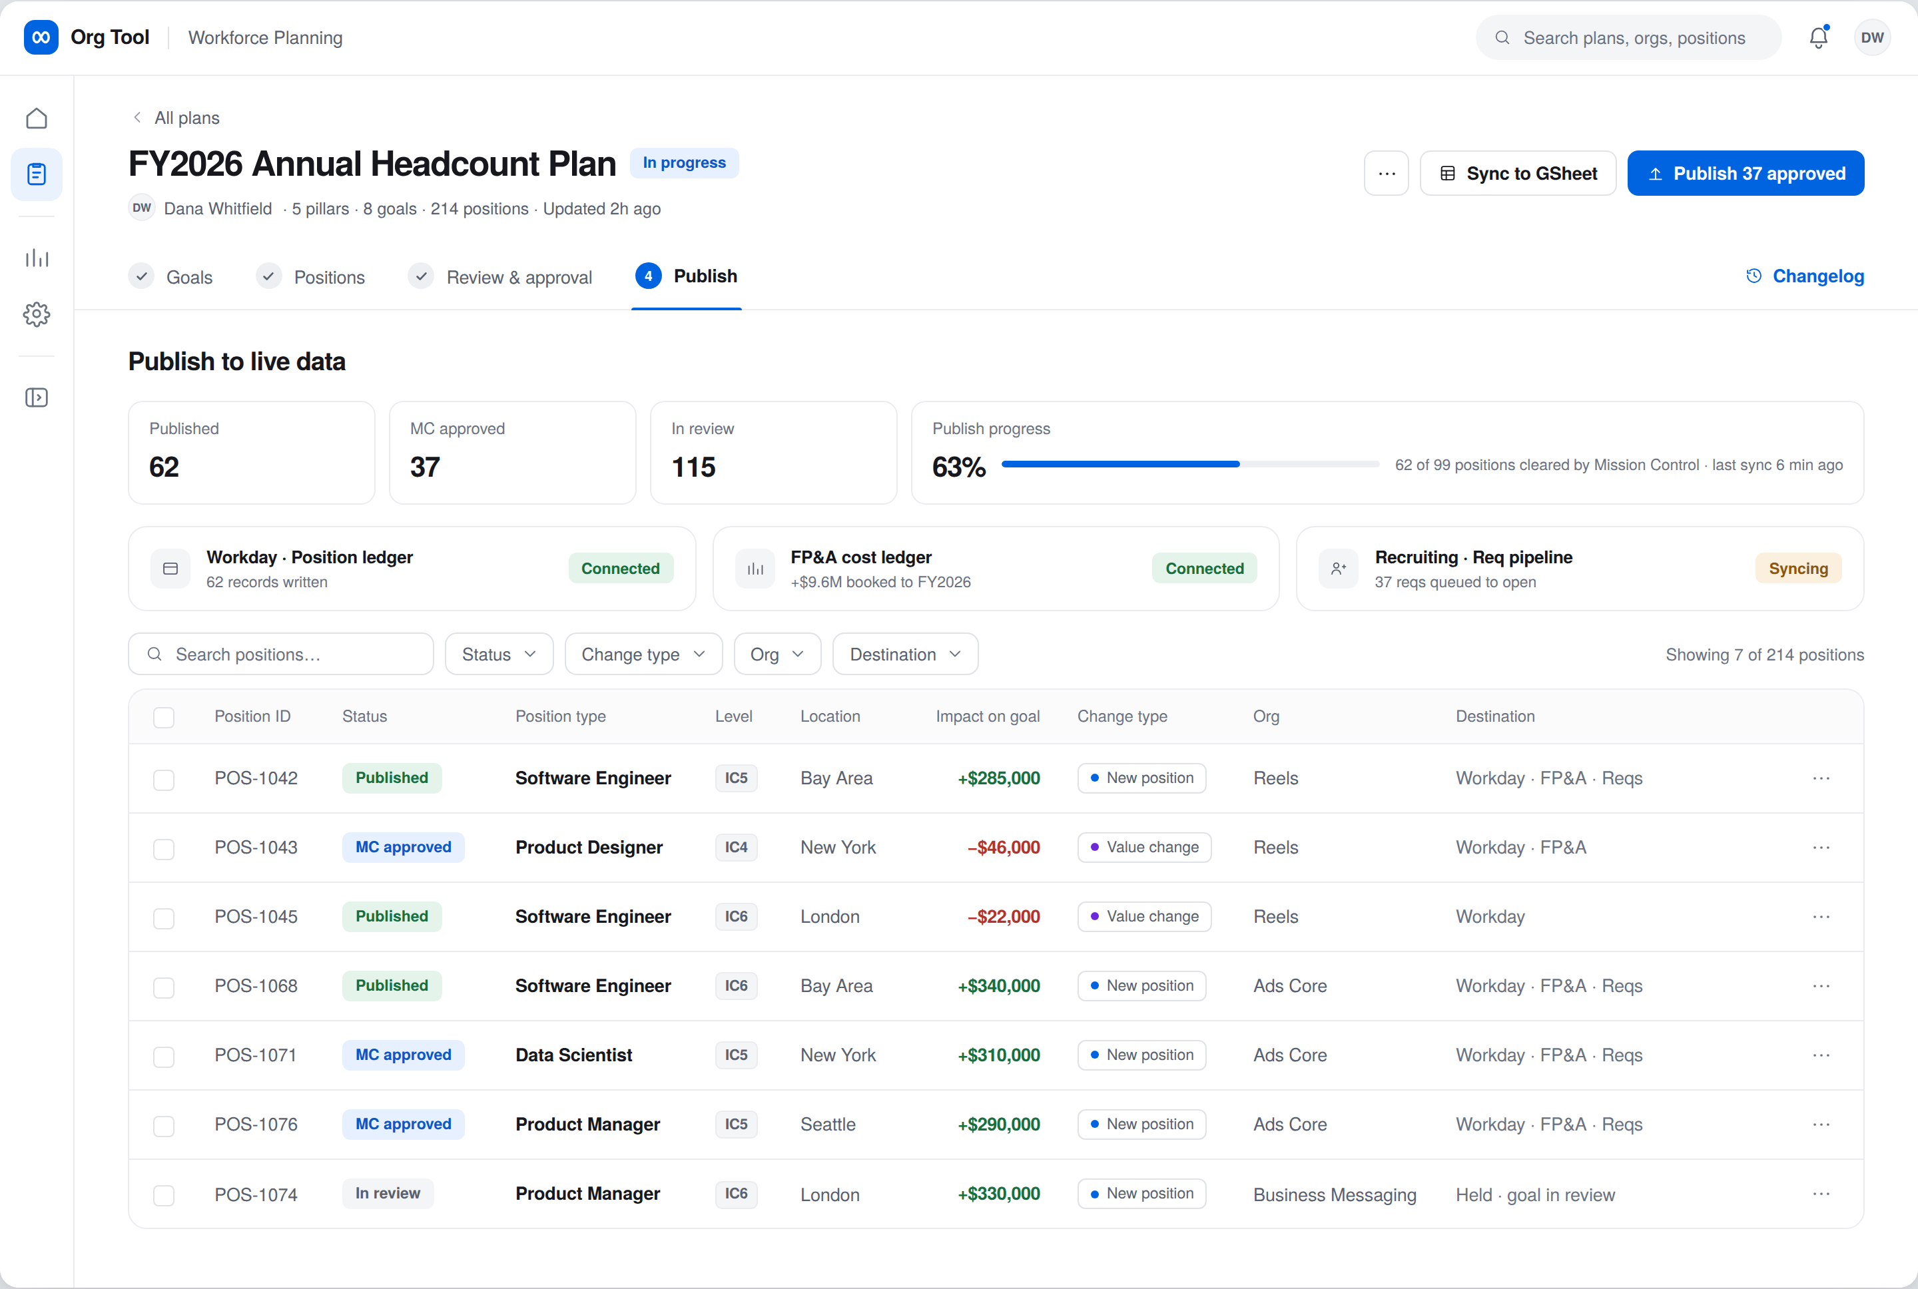Click the Org Tool infinity logo
The image size is (1918, 1289).
40,37
